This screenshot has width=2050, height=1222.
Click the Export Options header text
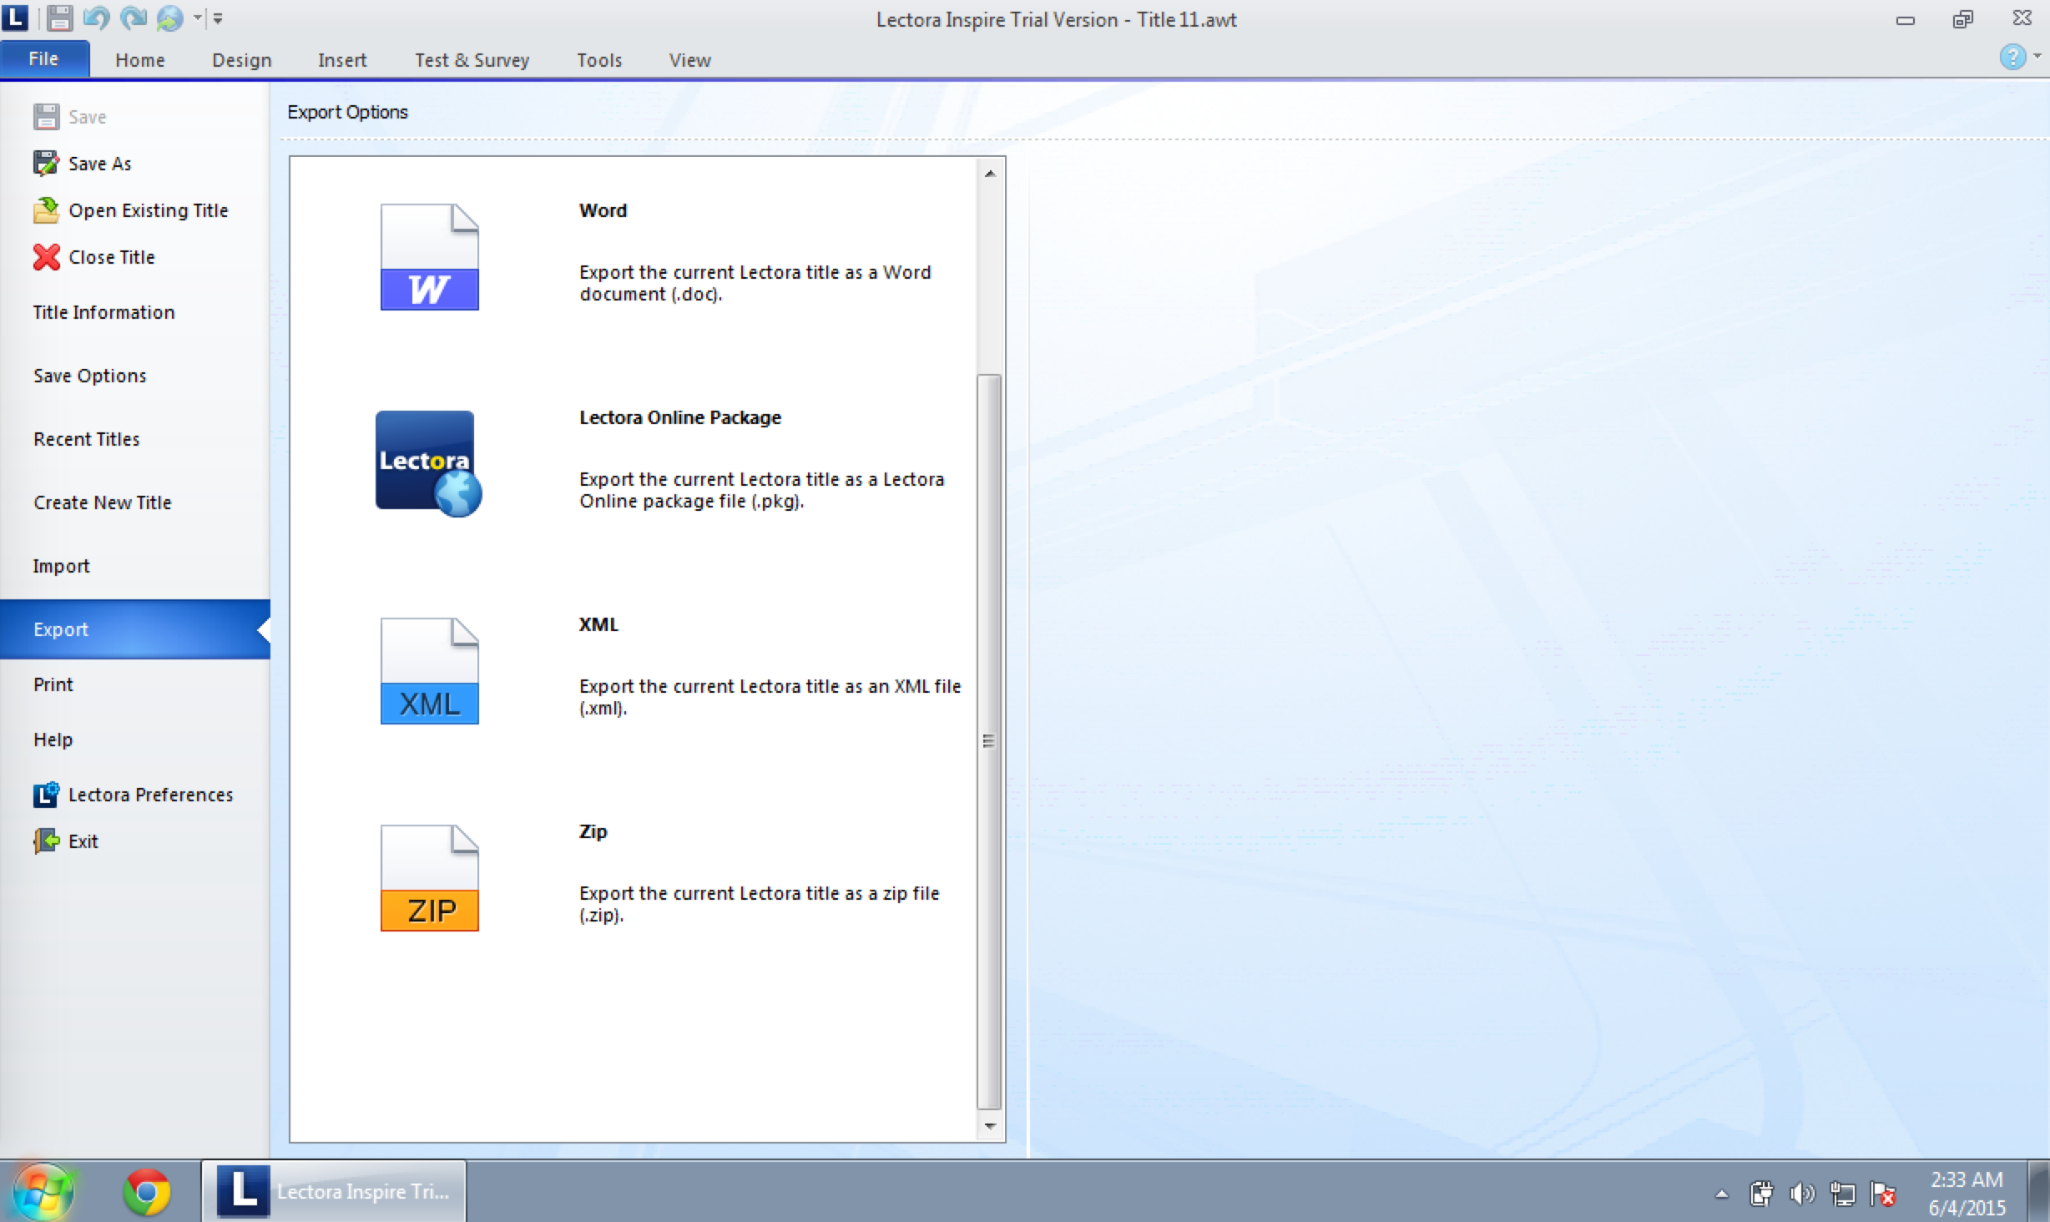[x=347, y=112]
